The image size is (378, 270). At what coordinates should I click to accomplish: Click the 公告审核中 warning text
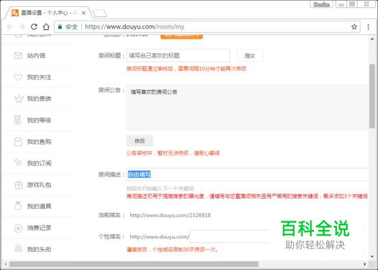click(173, 153)
